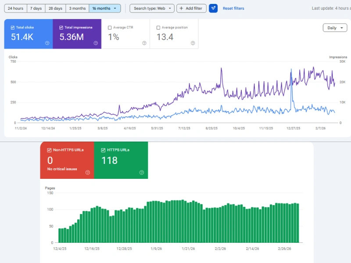Open help icon on Non-HTTPS URLs card
351x263 pixels.
[x=88, y=173]
